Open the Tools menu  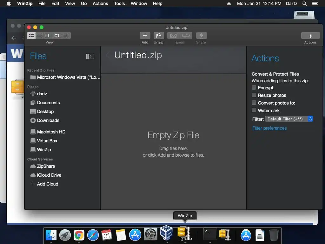click(119, 3)
